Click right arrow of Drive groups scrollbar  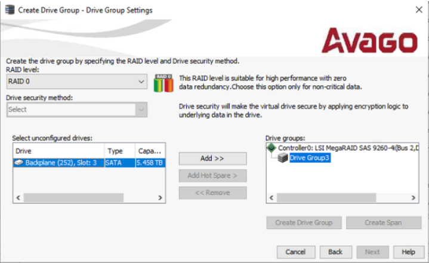click(x=413, y=197)
